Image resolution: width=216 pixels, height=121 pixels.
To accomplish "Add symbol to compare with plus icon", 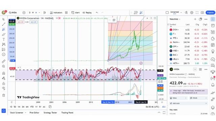I will 24,13.
